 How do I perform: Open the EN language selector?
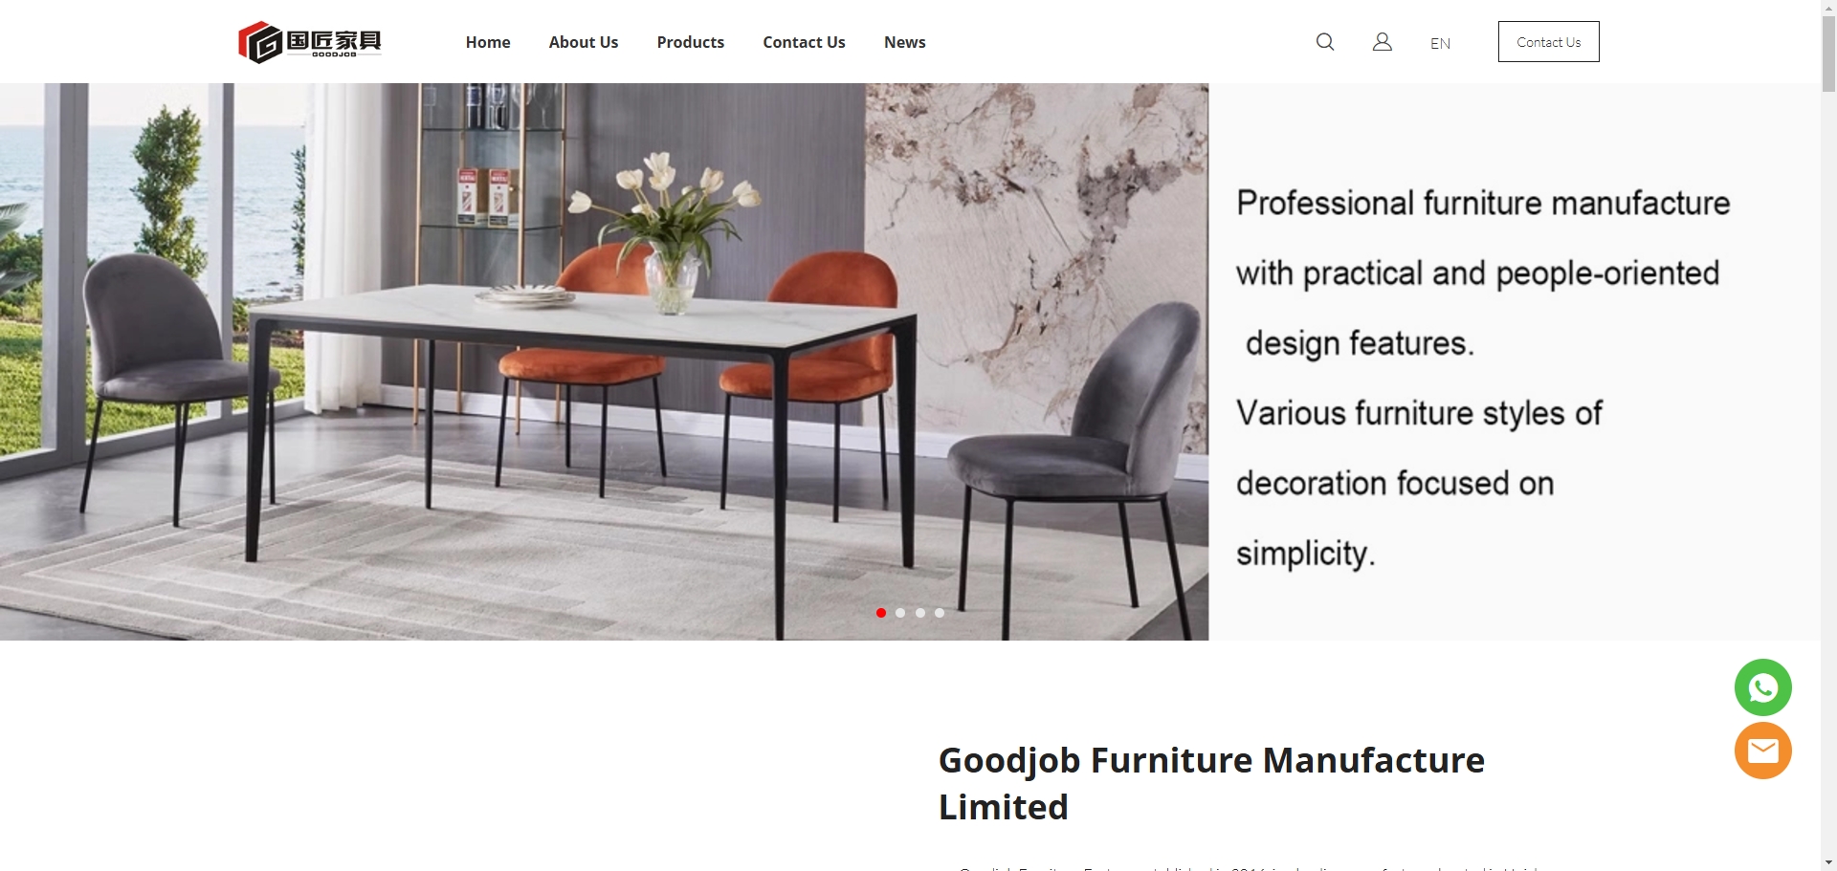1440,43
